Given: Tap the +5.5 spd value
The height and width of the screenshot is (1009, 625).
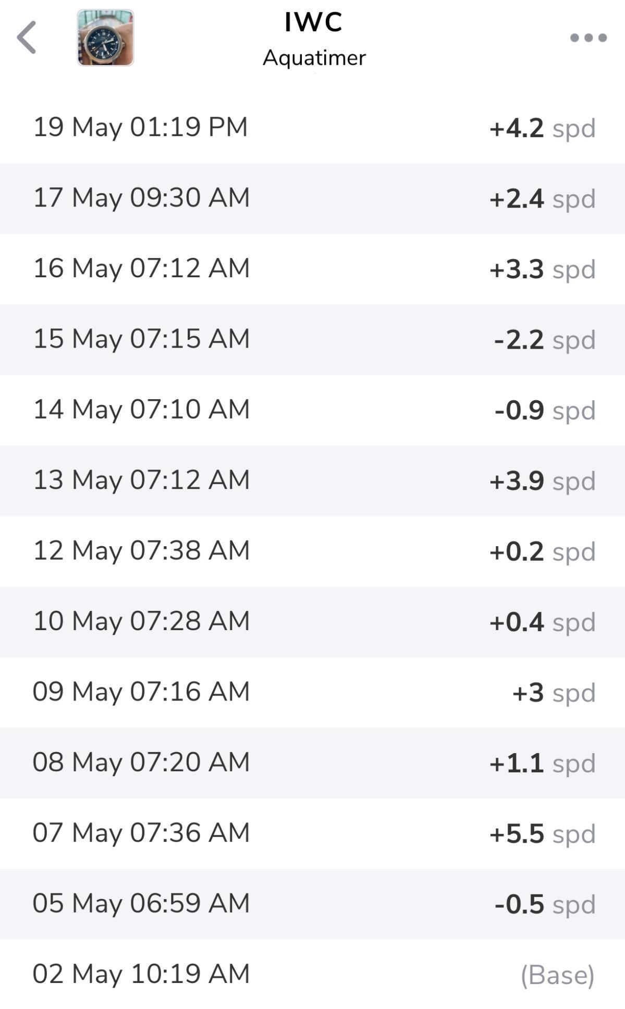Looking at the screenshot, I should [542, 834].
